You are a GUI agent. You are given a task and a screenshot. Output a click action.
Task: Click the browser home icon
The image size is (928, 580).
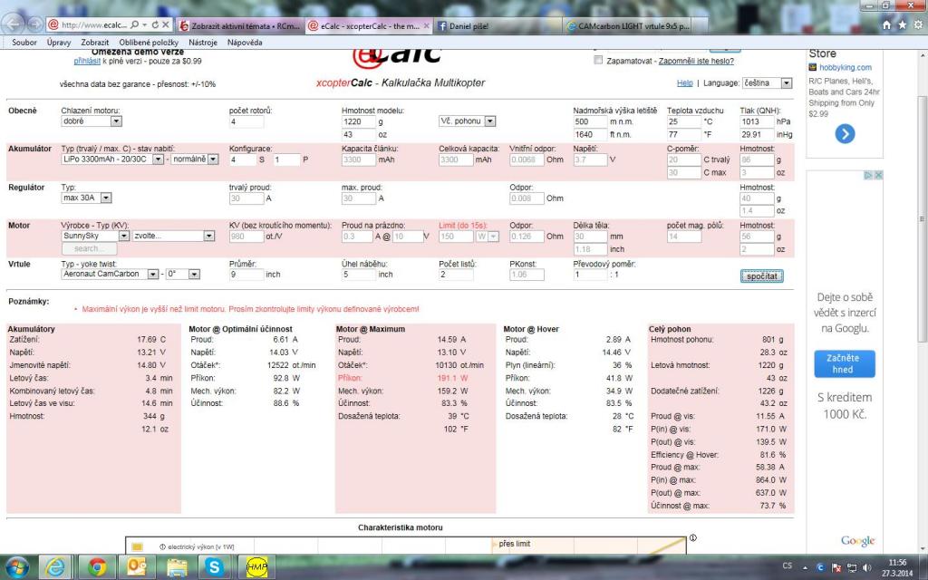pyautogui.click(x=889, y=26)
